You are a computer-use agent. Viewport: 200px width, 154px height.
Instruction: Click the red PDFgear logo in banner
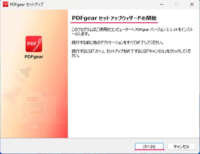click(34, 44)
